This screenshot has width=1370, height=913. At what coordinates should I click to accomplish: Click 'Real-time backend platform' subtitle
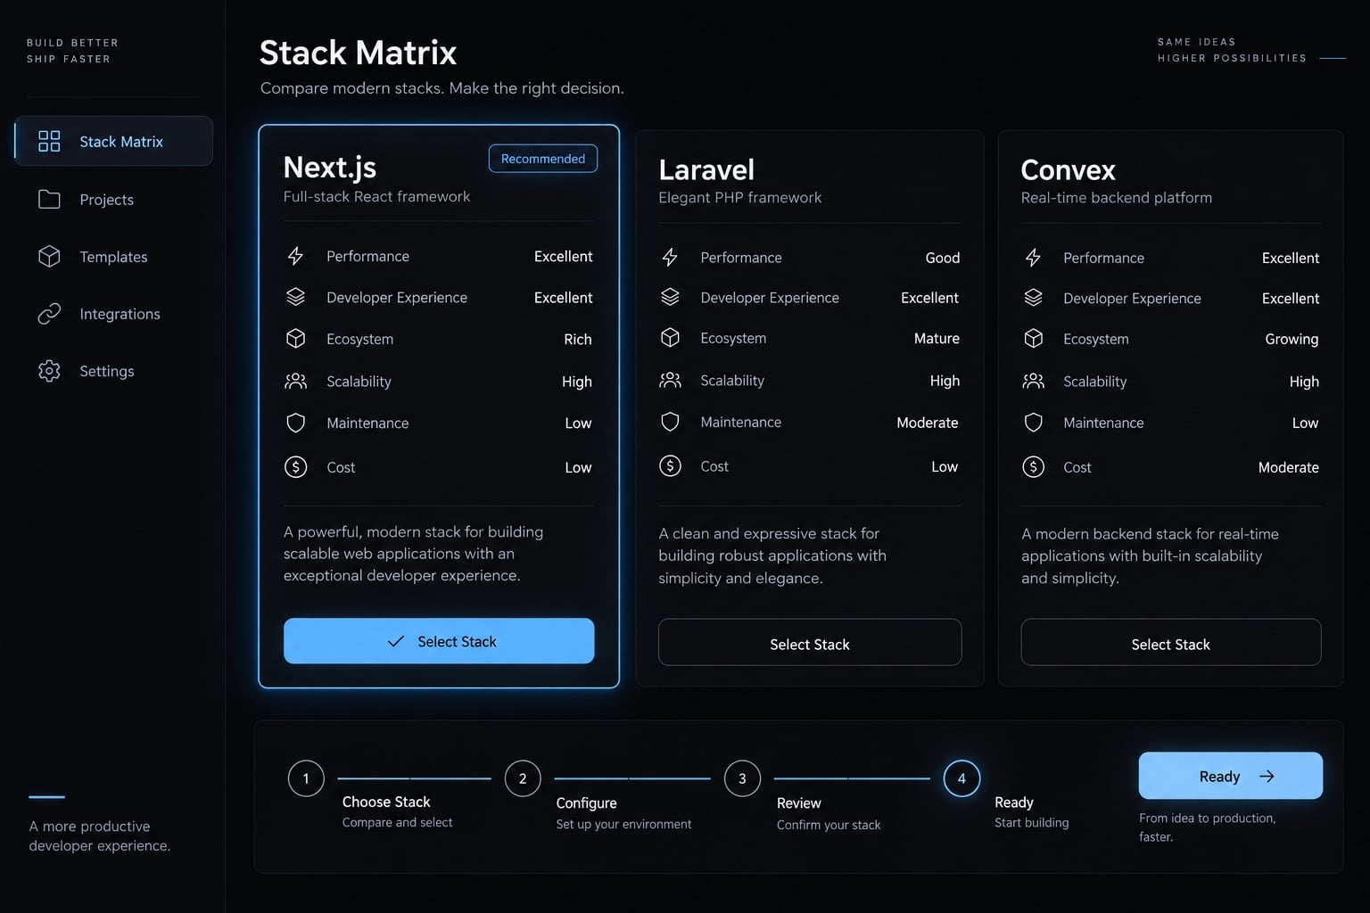[x=1117, y=197]
